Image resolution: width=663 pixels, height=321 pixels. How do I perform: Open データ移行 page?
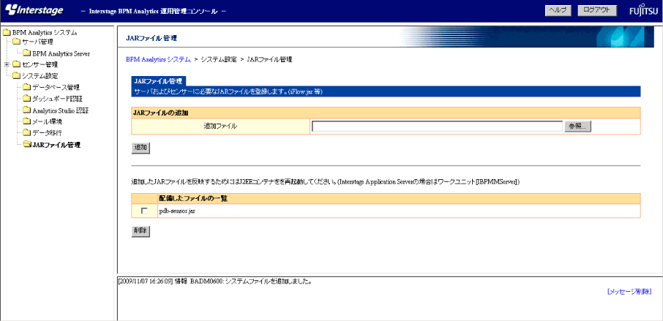coord(48,133)
